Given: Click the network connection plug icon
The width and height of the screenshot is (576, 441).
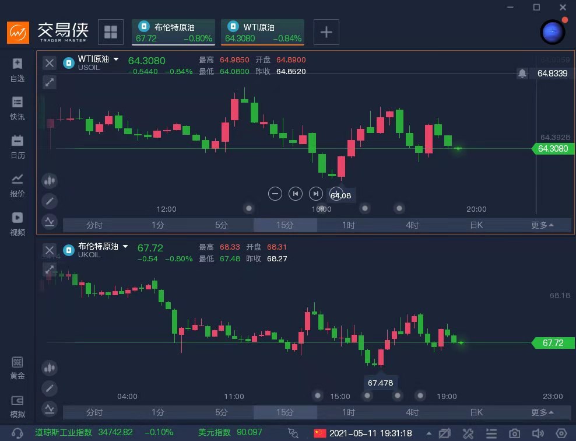Looking at the screenshot, I should (293, 433).
